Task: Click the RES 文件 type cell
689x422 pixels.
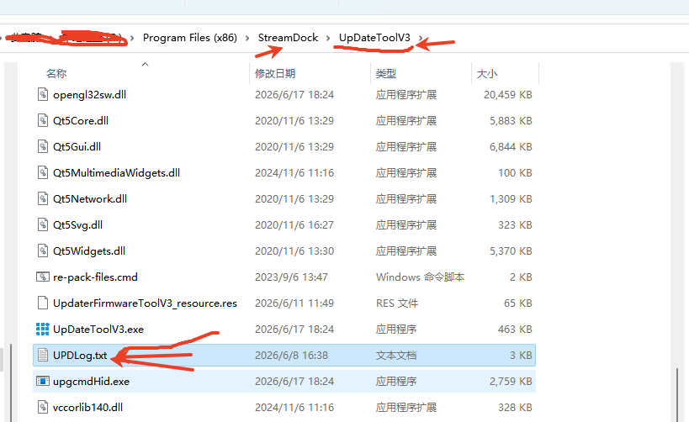Action: click(x=397, y=303)
